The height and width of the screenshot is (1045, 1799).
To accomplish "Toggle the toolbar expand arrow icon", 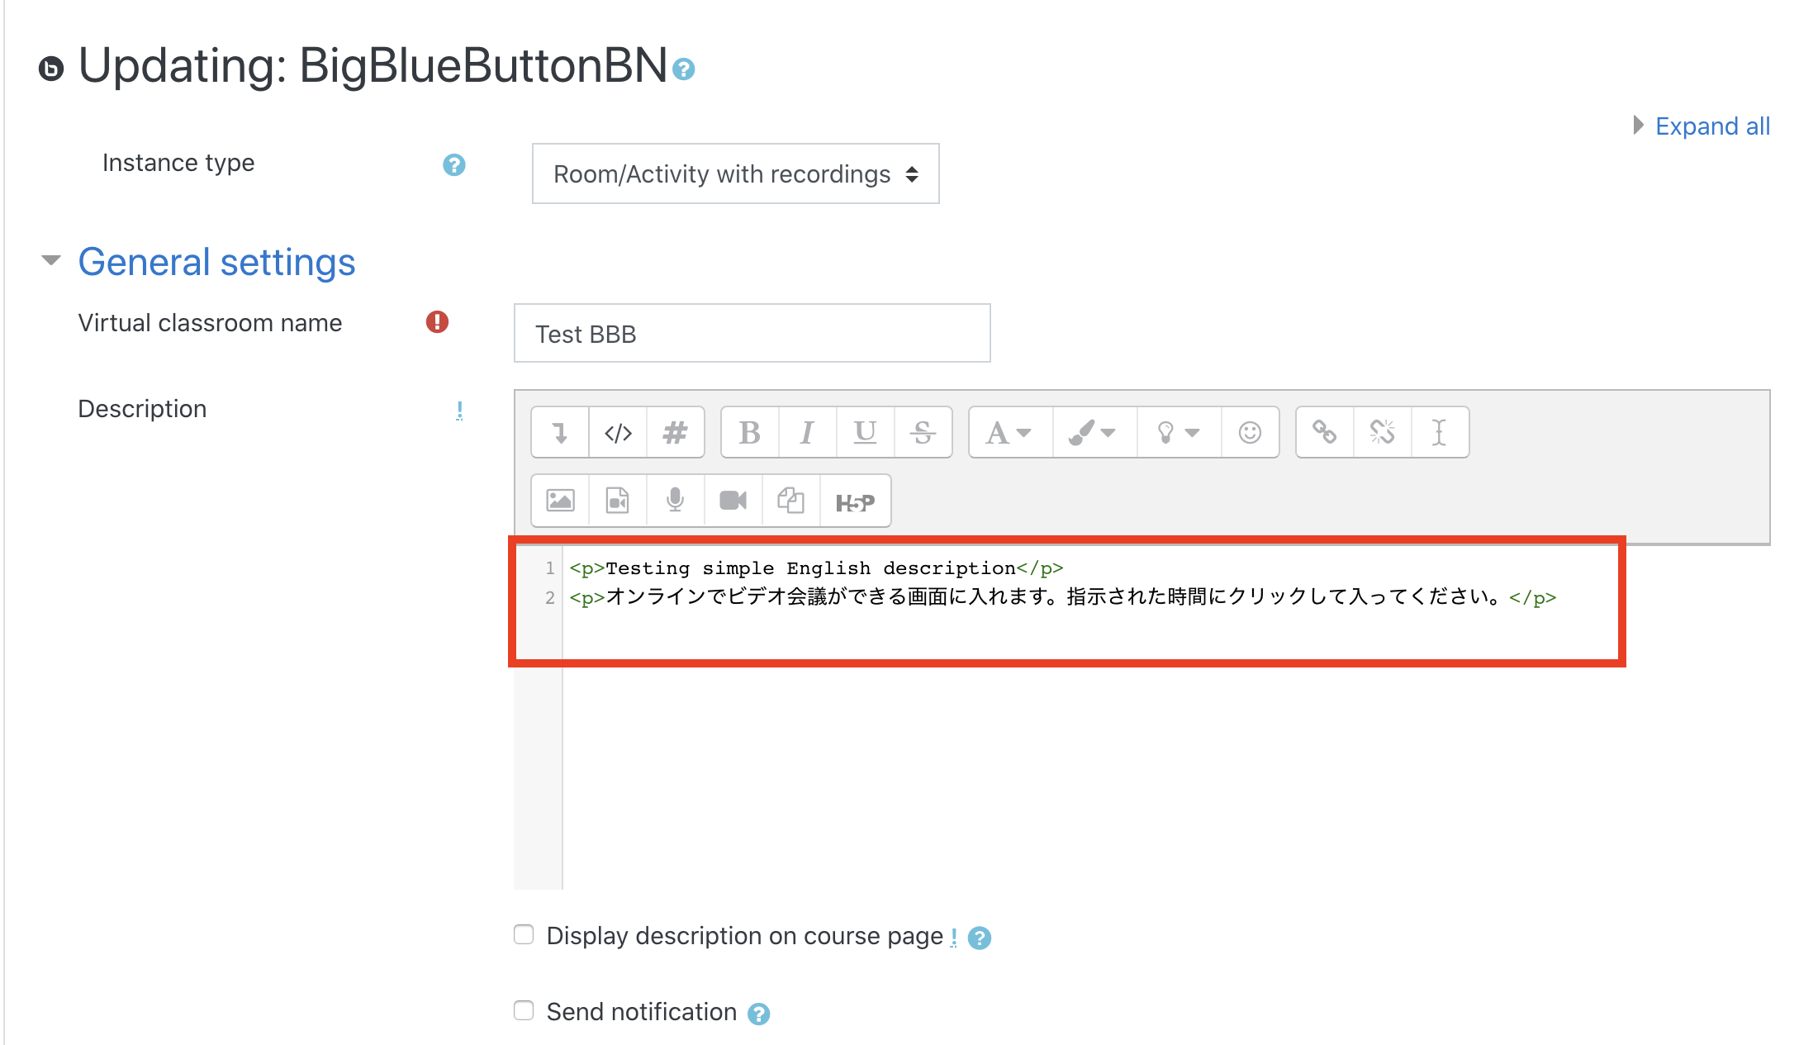I will pyautogui.click(x=560, y=432).
